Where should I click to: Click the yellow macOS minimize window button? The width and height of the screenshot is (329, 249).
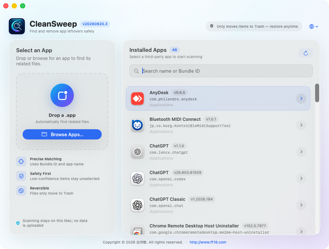pyautogui.click(x=14, y=6)
